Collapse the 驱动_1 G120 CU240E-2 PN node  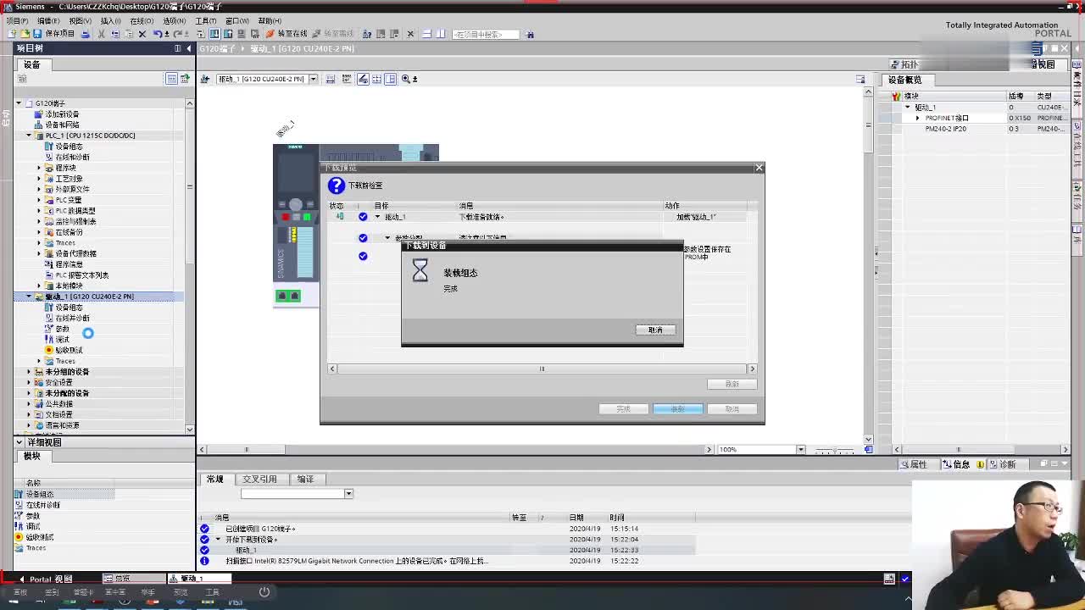[x=29, y=297]
